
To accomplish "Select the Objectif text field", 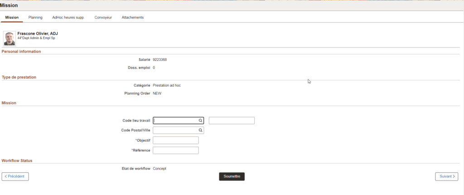I will pos(176,140).
